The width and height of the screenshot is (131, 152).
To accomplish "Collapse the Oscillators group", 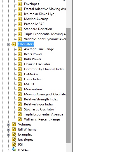I will (x=9, y=45).
